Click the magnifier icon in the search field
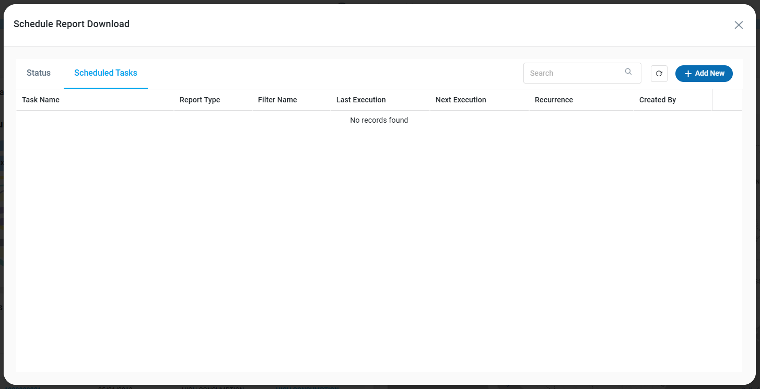Viewport: 760px width, 389px height. click(628, 72)
